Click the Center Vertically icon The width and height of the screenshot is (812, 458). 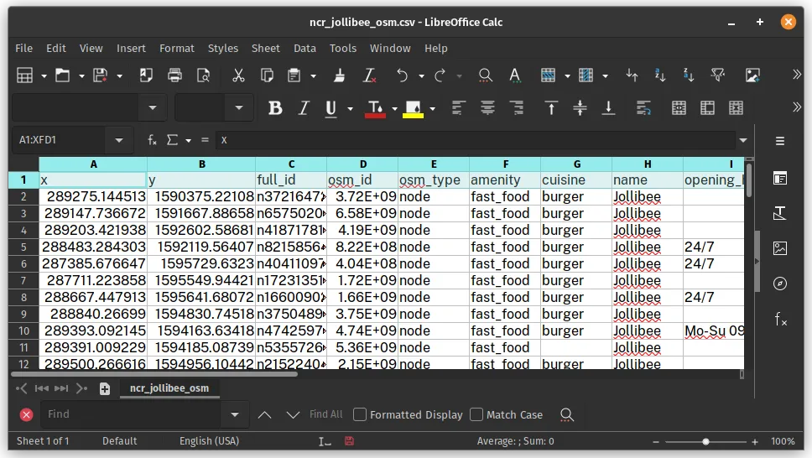point(580,107)
